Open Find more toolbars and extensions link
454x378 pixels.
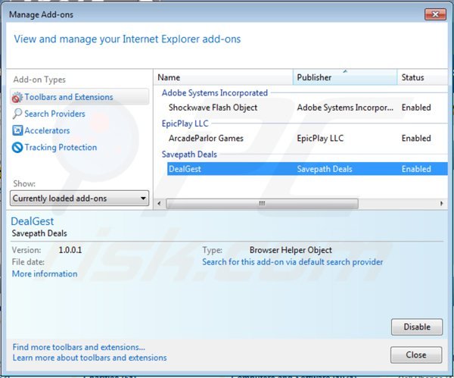point(79,347)
